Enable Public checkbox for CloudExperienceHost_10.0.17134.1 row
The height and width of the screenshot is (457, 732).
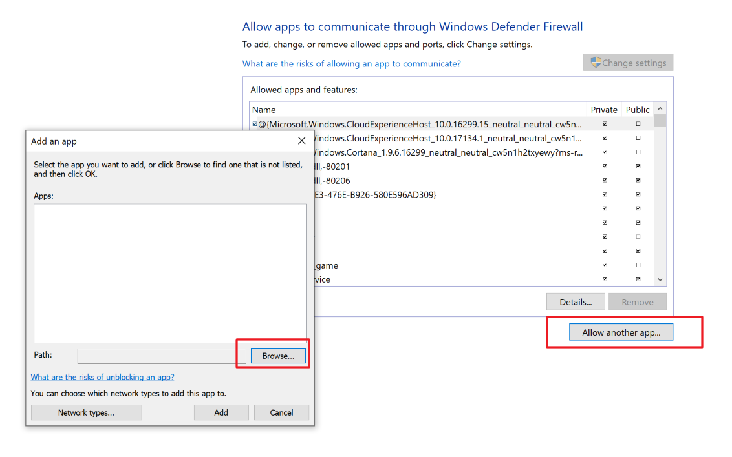coord(638,138)
